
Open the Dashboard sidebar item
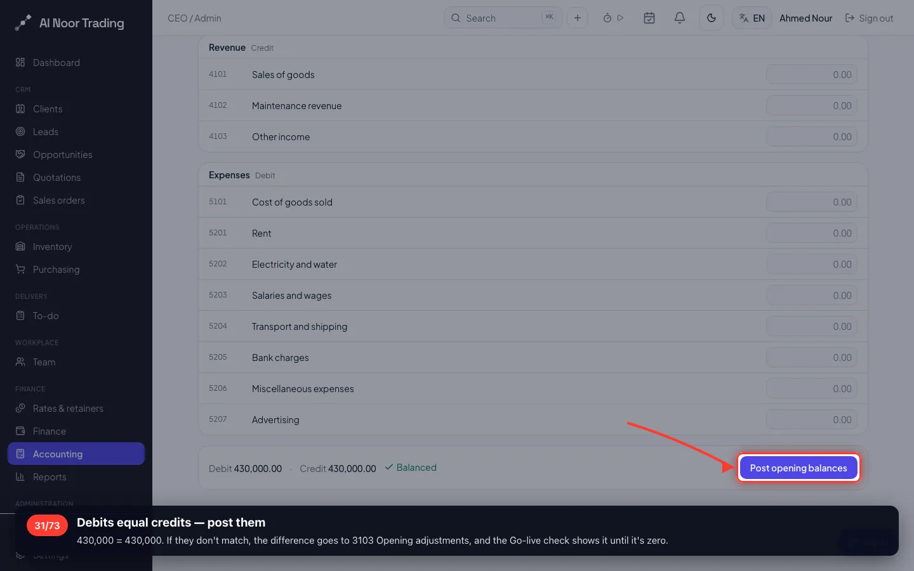[x=76, y=62]
